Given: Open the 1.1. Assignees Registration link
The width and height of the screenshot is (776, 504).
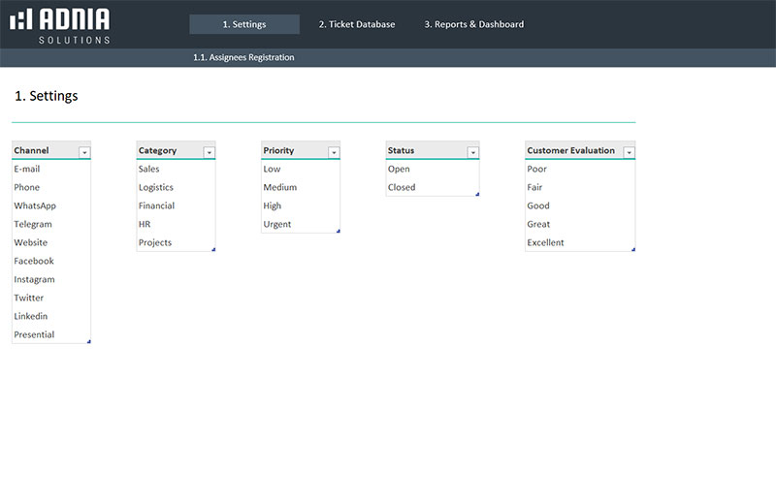Looking at the screenshot, I should [x=243, y=57].
